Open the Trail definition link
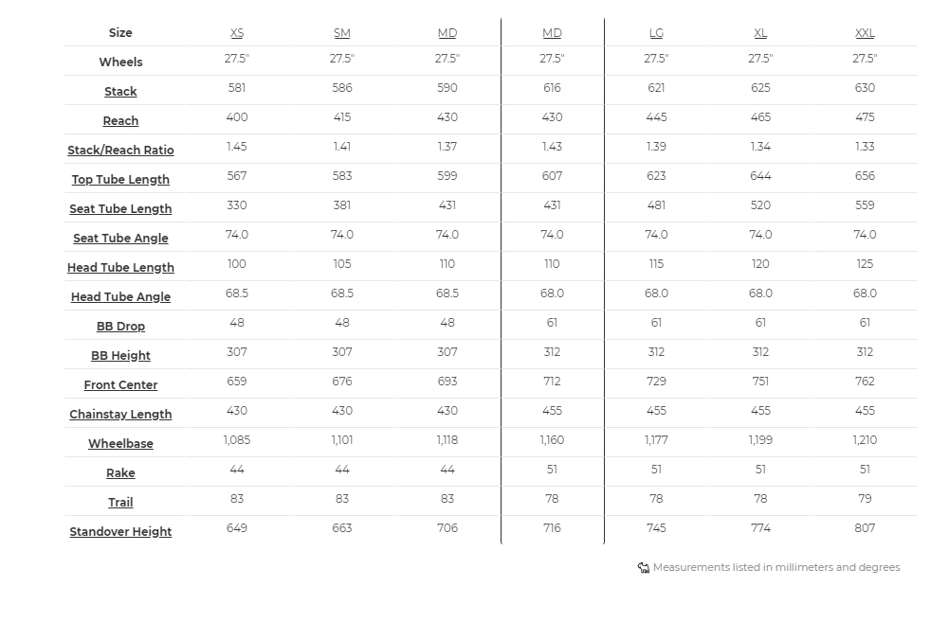 120,503
